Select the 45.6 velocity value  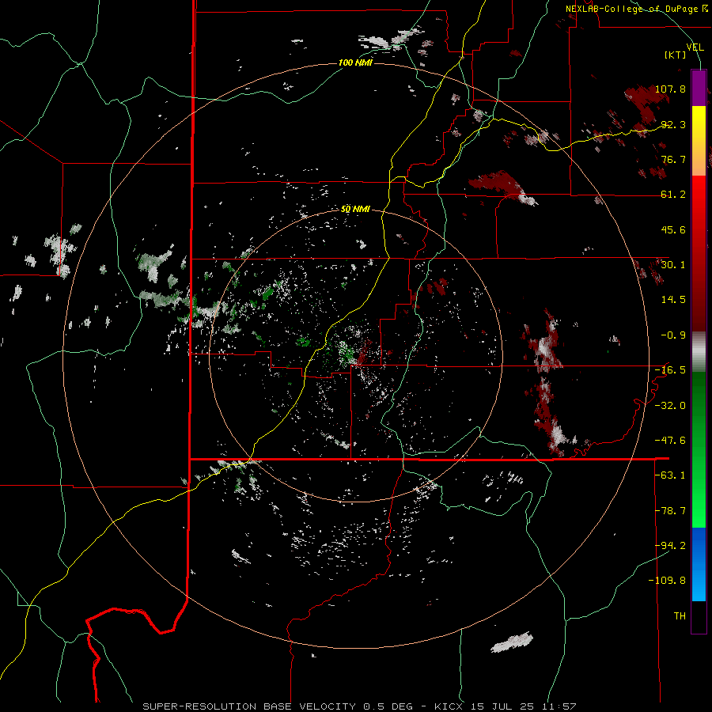(673, 229)
